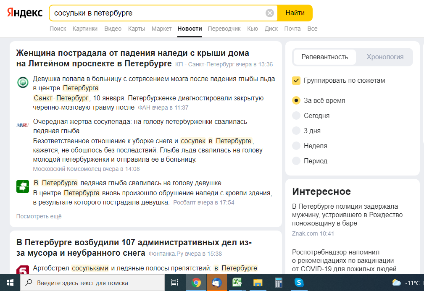Screen dimensions: 424x291
Task: Open 'КП - Санкт-Петербург' source link
Action: [x=224, y=64]
